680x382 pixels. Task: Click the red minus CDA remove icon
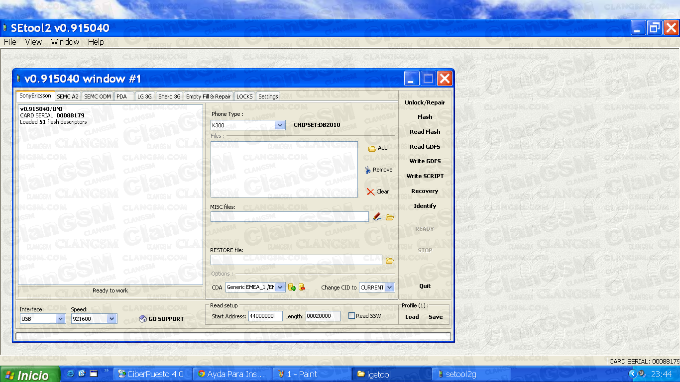click(301, 287)
